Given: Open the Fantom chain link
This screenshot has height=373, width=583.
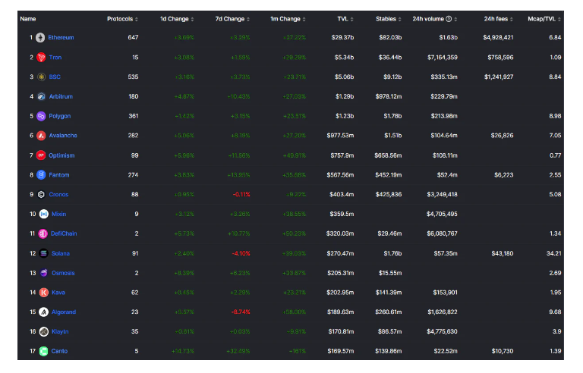Looking at the screenshot, I should (59, 175).
